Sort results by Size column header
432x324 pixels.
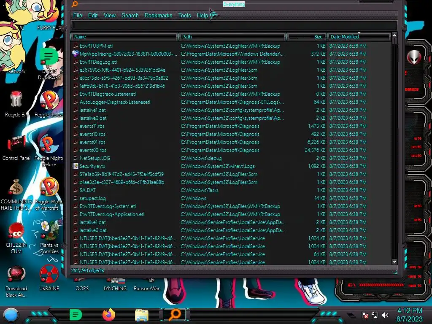tap(306, 37)
